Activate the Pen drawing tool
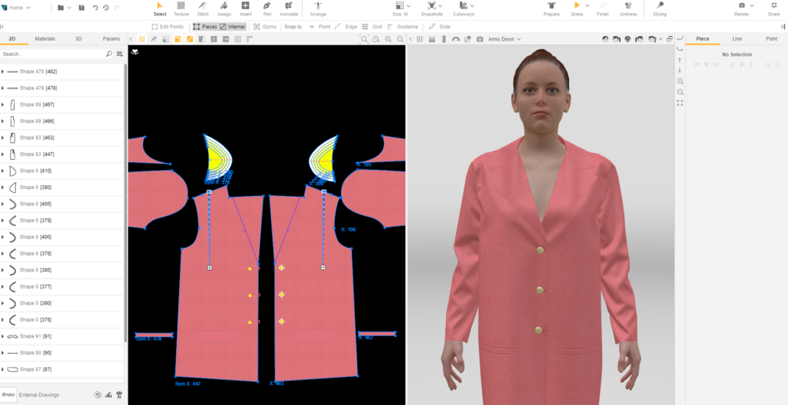 coord(267,8)
